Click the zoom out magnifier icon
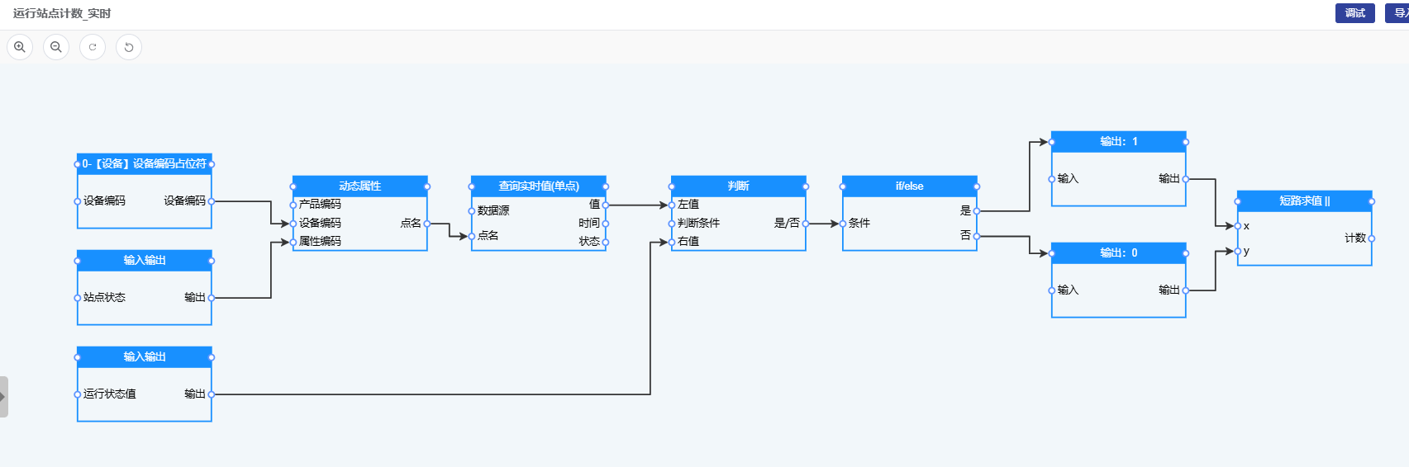Viewport: 1409px width, 467px height. pyautogui.click(x=56, y=47)
